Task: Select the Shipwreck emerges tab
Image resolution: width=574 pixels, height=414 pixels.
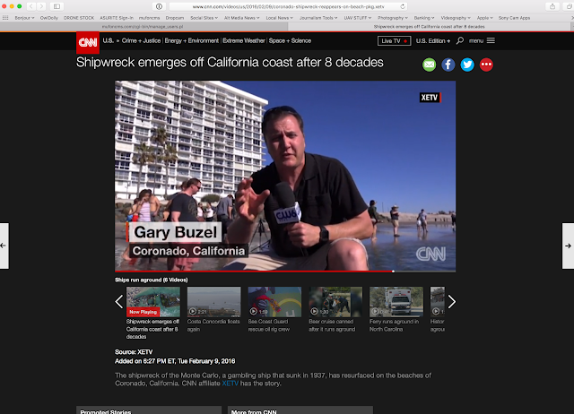Action: (429, 27)
